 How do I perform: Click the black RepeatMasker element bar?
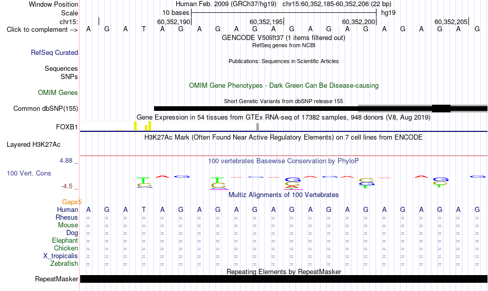pos(284,279)
